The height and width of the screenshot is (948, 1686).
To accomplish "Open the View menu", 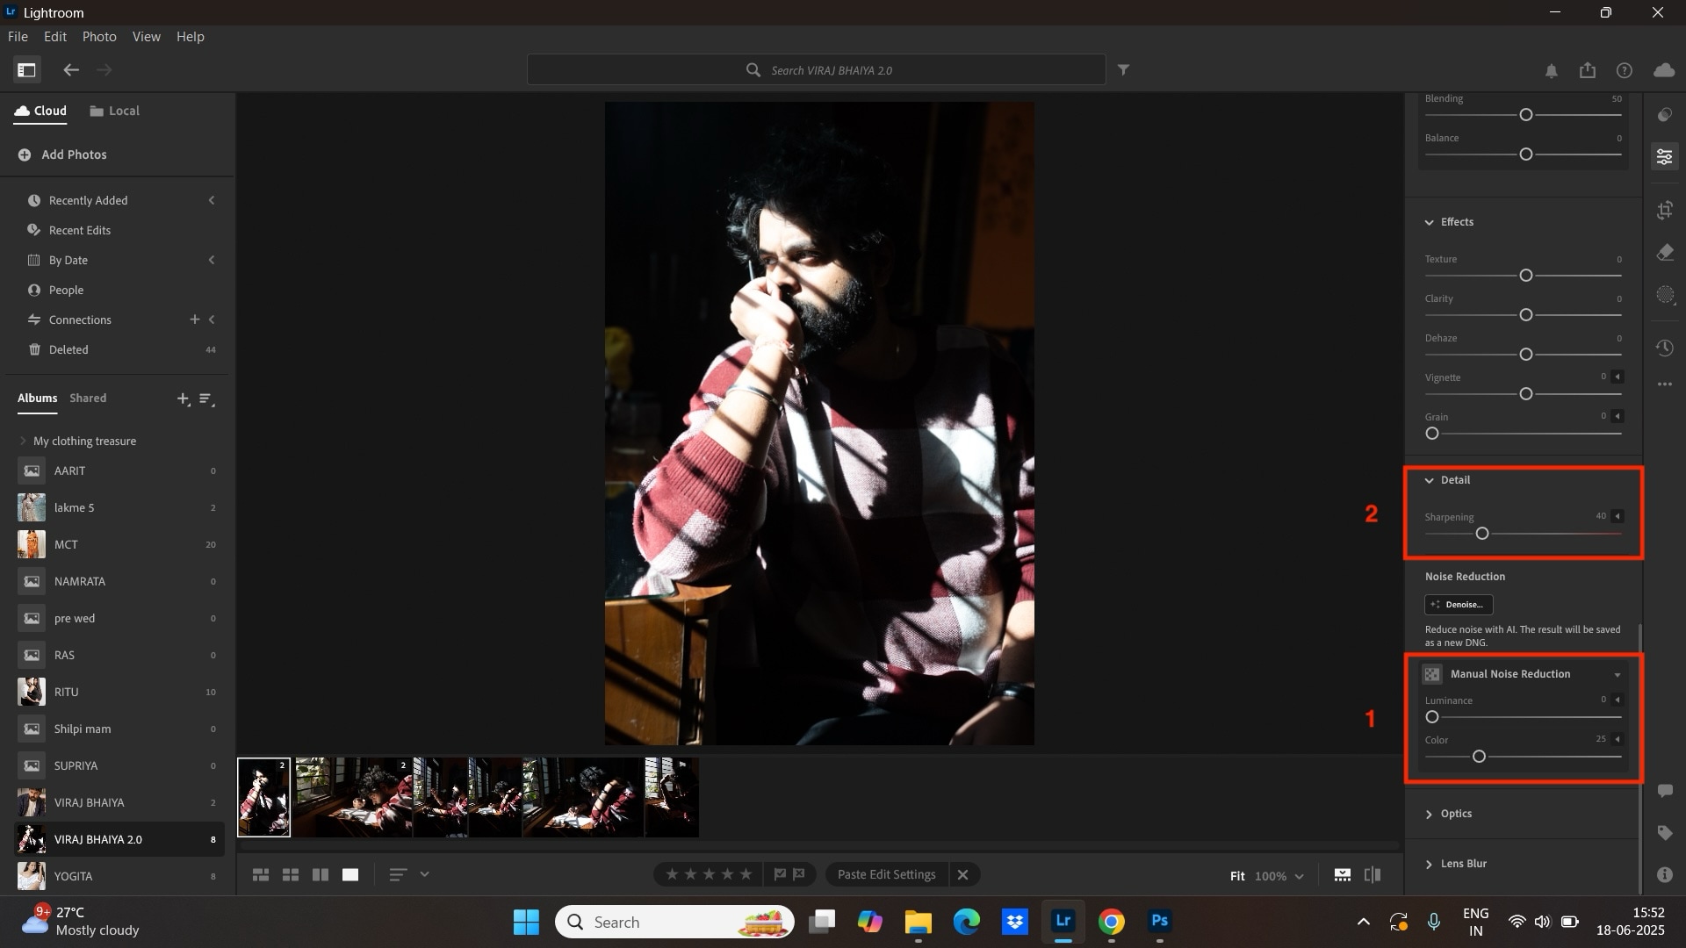I will 146,37.
